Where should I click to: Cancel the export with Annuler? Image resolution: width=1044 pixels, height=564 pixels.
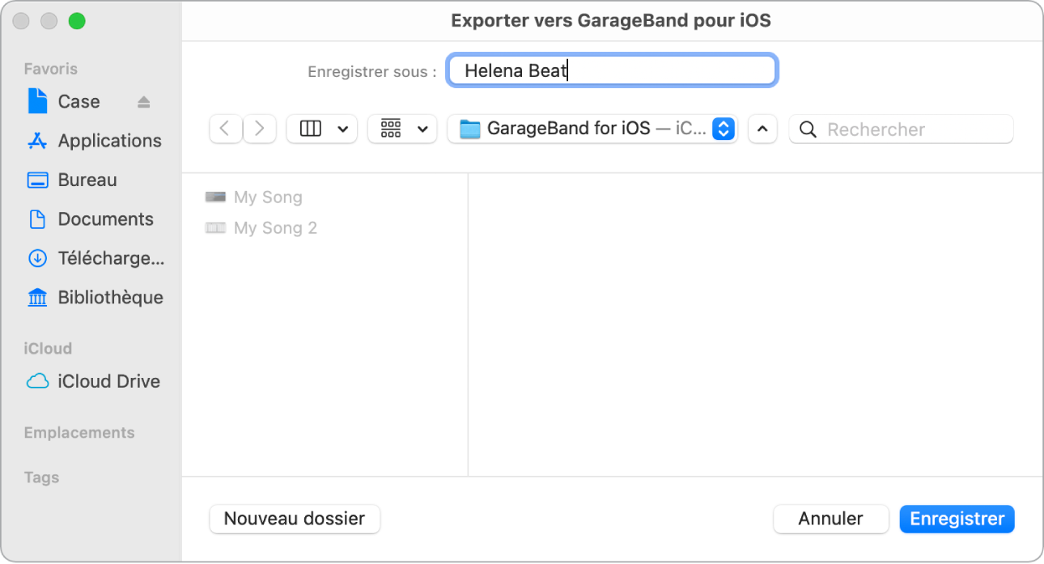click(830, 519)
